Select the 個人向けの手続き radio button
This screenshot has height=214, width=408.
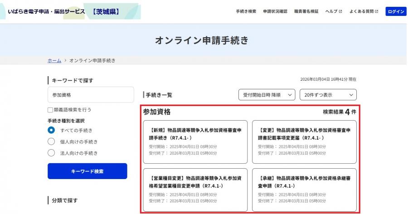pyautogui.click(x=52, y=142)
